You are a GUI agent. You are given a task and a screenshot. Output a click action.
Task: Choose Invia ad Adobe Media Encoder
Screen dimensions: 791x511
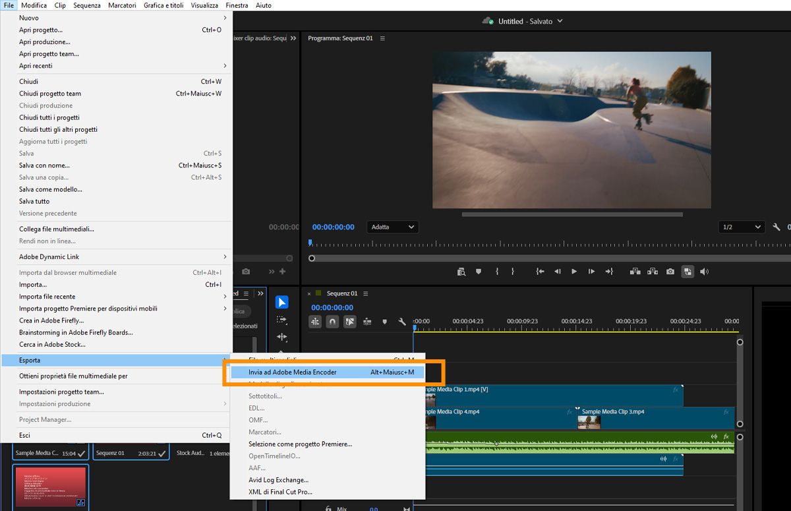327,373
